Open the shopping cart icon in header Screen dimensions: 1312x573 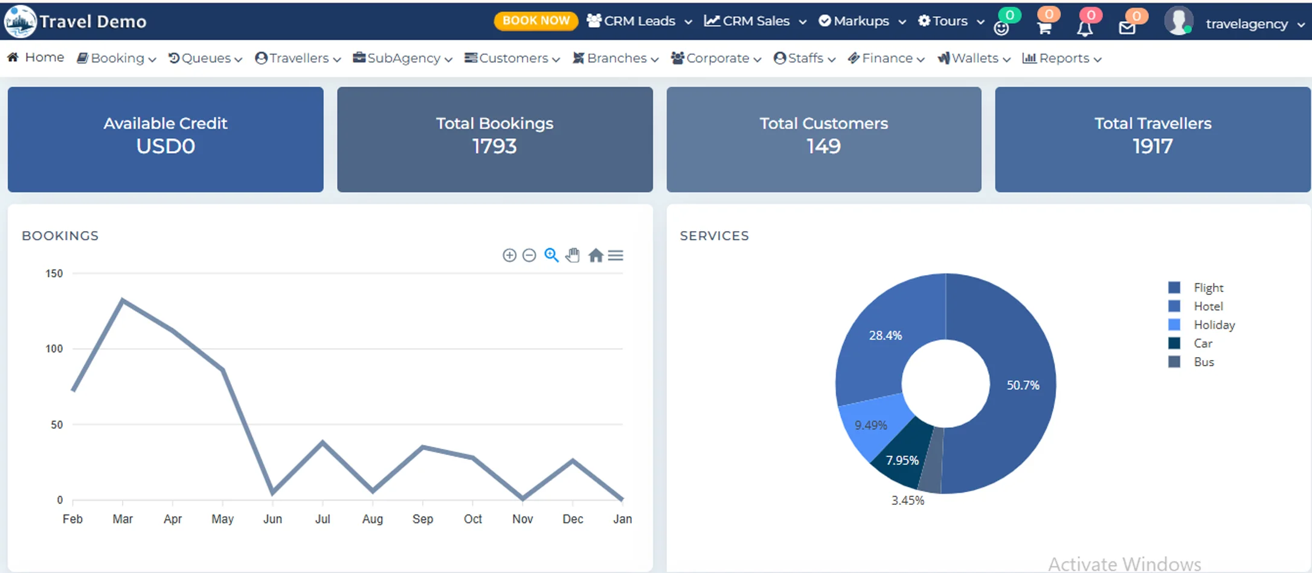(1044, 27)
